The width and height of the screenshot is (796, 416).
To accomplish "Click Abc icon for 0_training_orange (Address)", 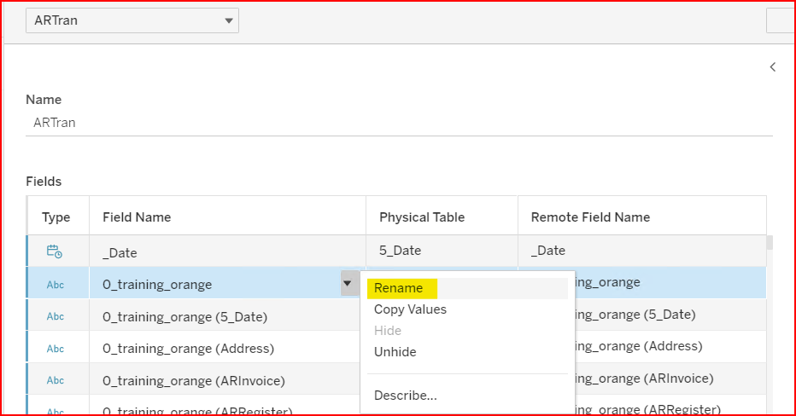I will click(x=56, y=349).
